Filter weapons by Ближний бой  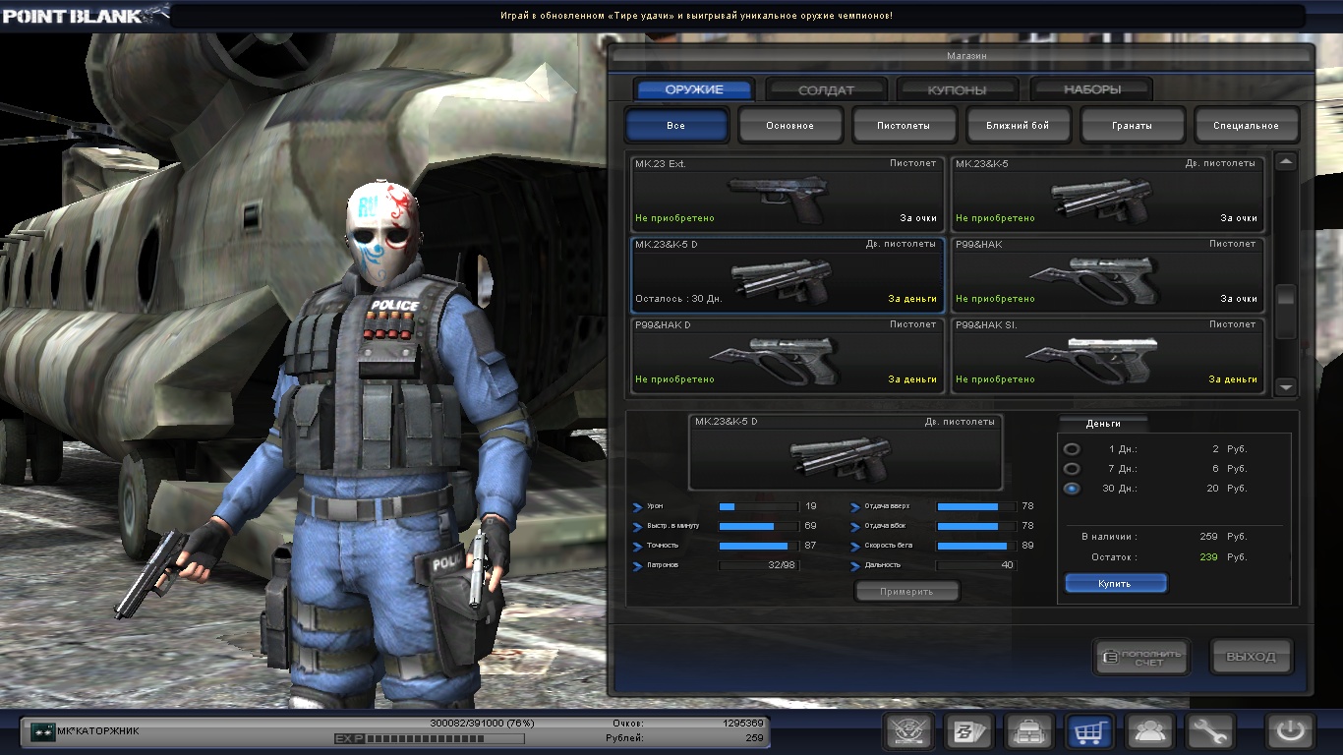tap(1019, 126)
